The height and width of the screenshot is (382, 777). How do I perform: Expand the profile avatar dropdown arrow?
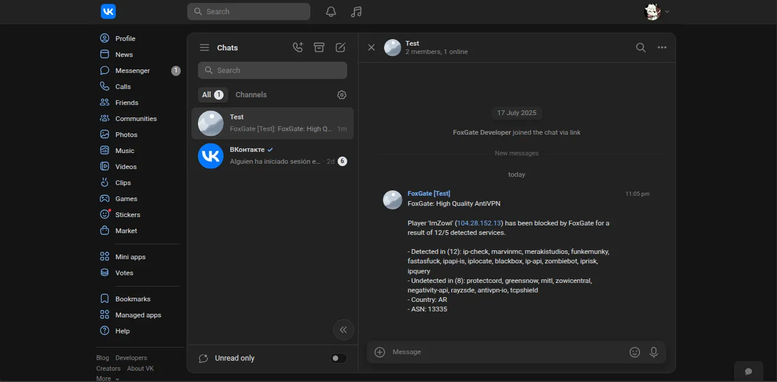[x=667, y=12]
